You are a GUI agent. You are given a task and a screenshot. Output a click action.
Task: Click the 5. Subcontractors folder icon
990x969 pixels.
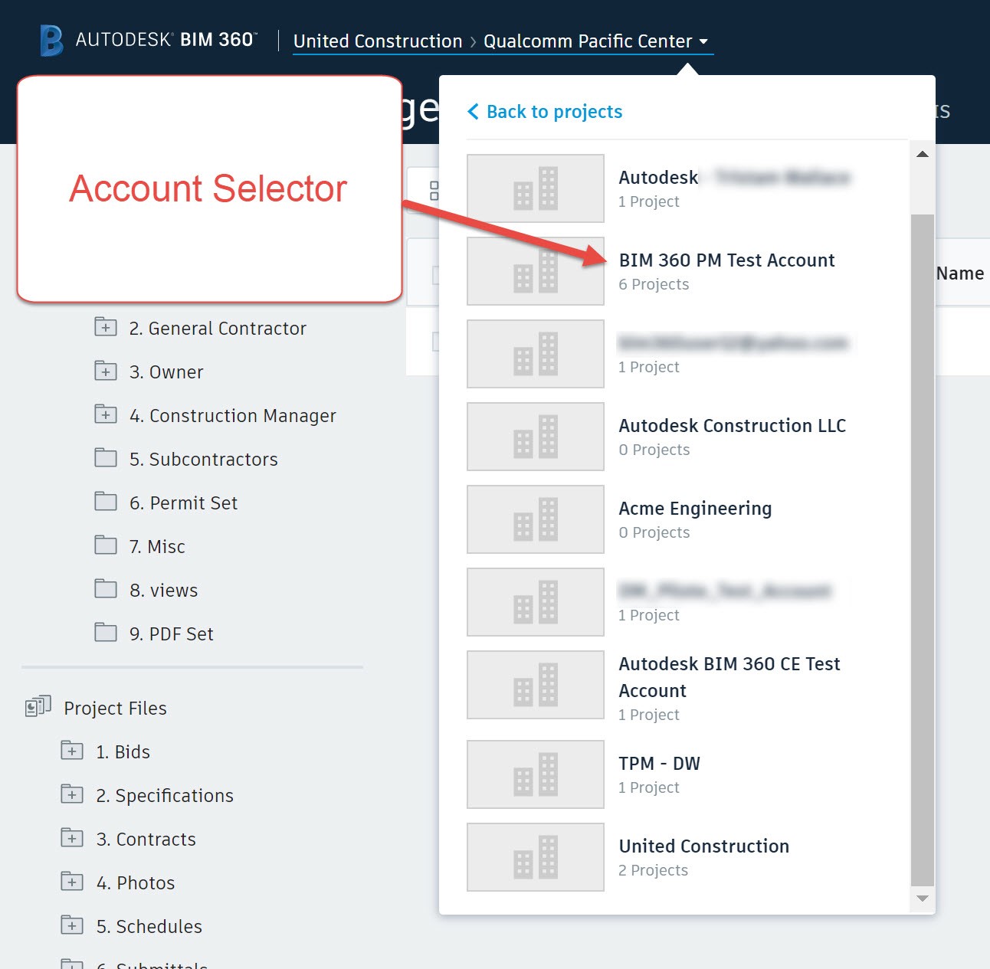point(106,458)
